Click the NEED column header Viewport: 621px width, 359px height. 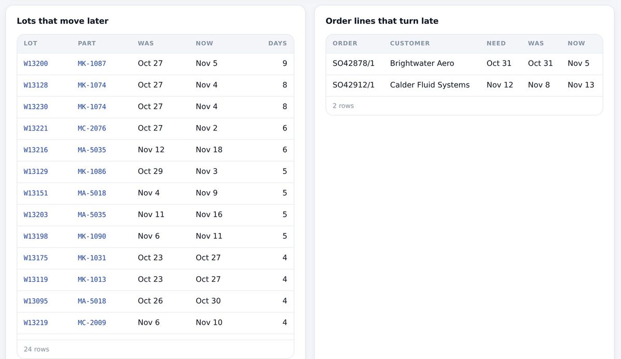pyautogui.click(x=496, y=44)
